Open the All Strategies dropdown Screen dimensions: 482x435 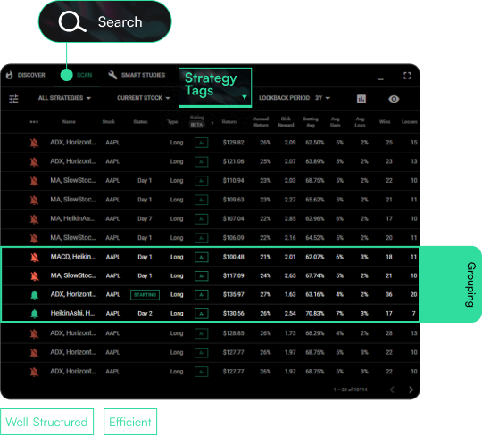tap(64, 98)
